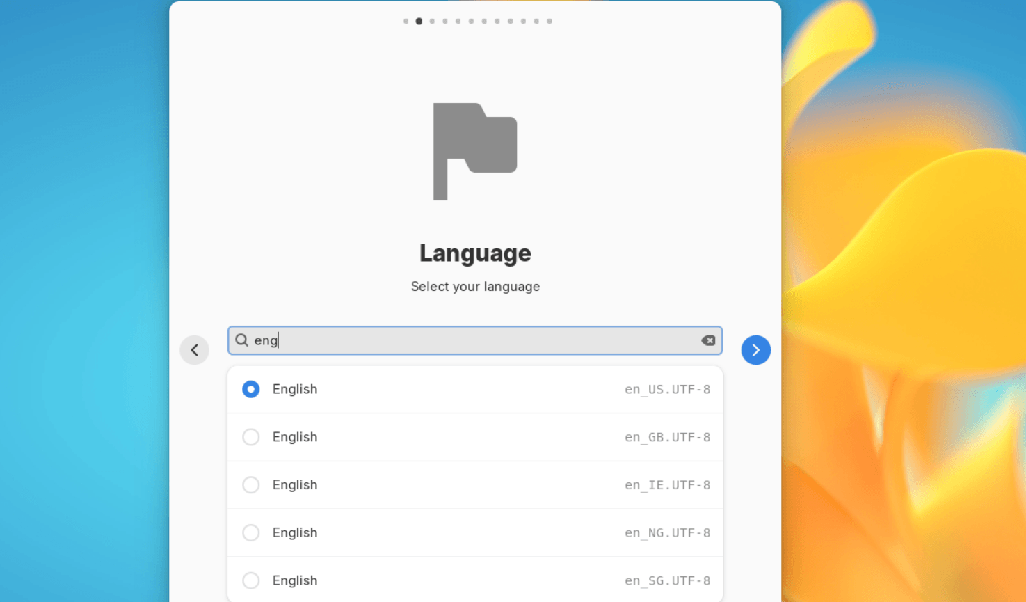
Task: Clear the search text using the x icon
Action: coord(708,340)
